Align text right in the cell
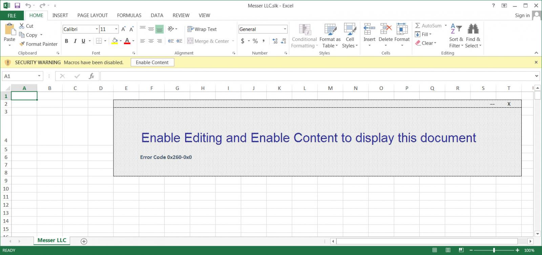 [159, 41]
